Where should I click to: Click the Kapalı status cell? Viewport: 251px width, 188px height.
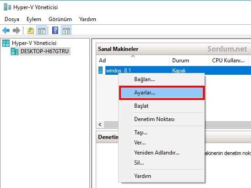point(179,71)
